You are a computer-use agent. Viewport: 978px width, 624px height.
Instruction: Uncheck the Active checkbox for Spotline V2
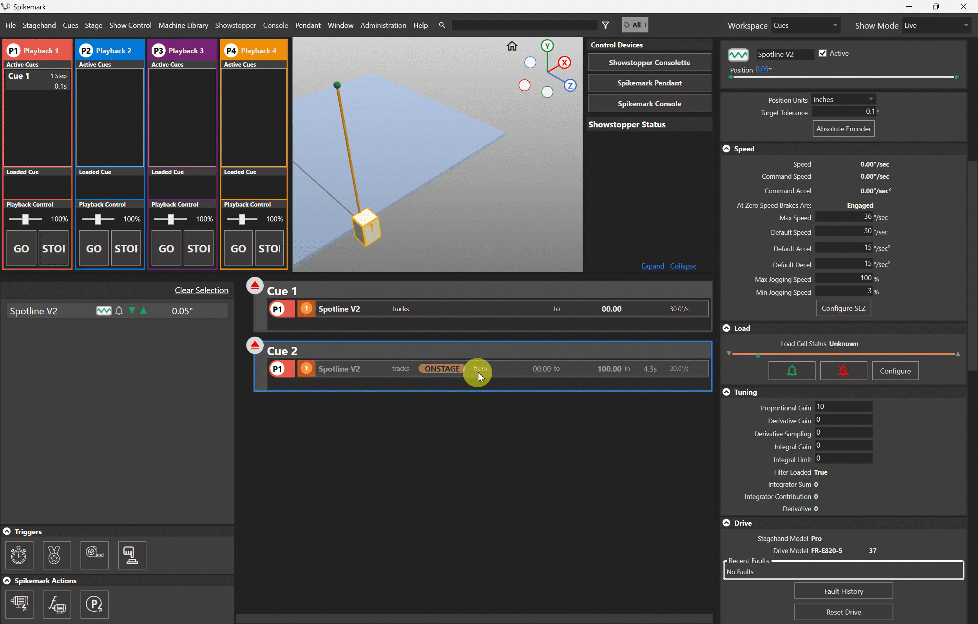coord(822,53)
